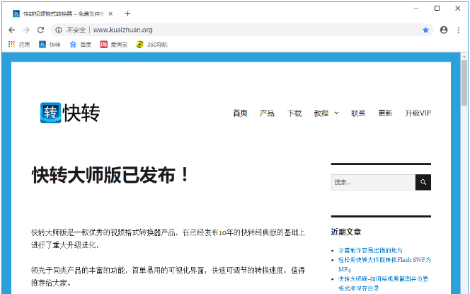Open the Chrome profile avatar icon

(444, 30)
